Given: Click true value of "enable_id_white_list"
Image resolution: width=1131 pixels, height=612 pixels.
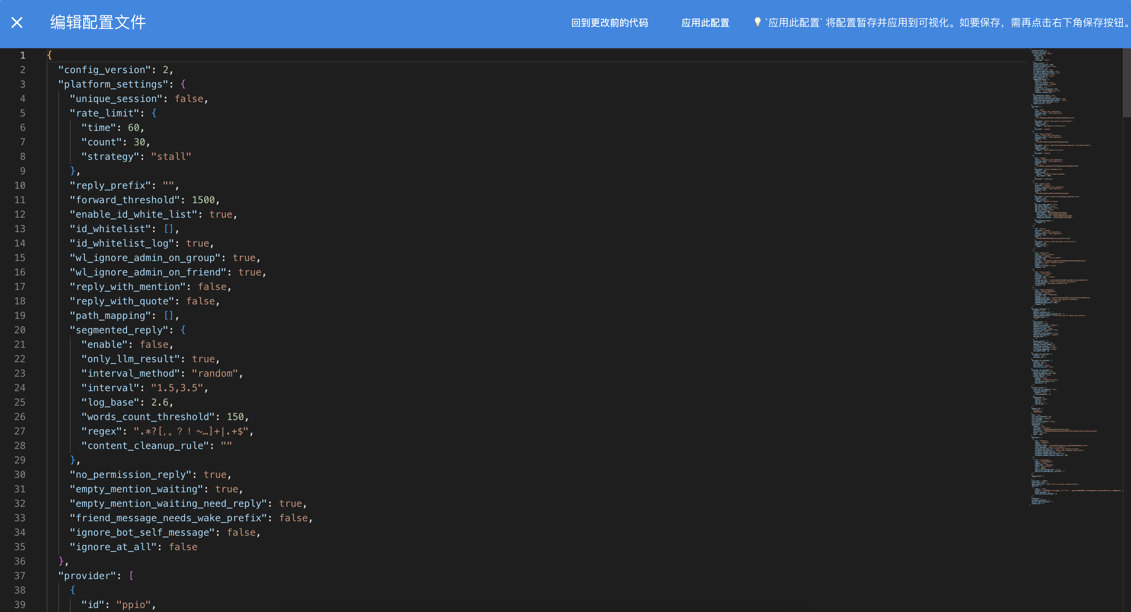Looking at the screenshot, I should (220, 214).
